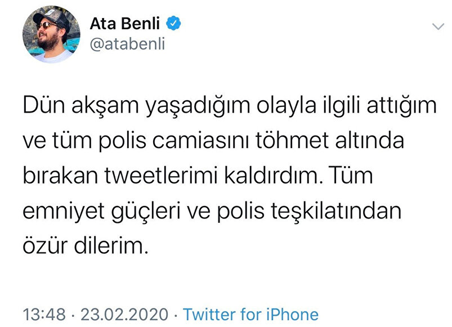Open the tweet options chevron menu
This screenshot has width=452, height=327.
(438, 27)
